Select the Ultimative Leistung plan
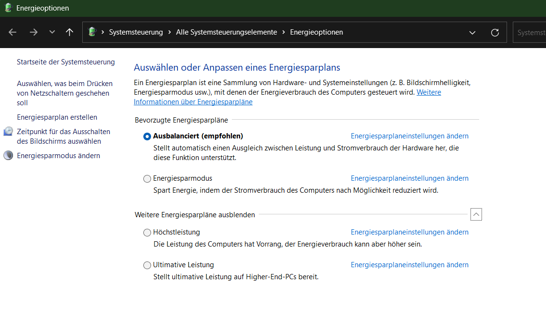 point(147,265)
